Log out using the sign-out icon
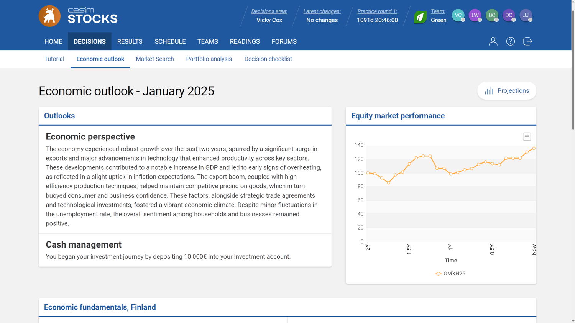 [x=527, y=41]
